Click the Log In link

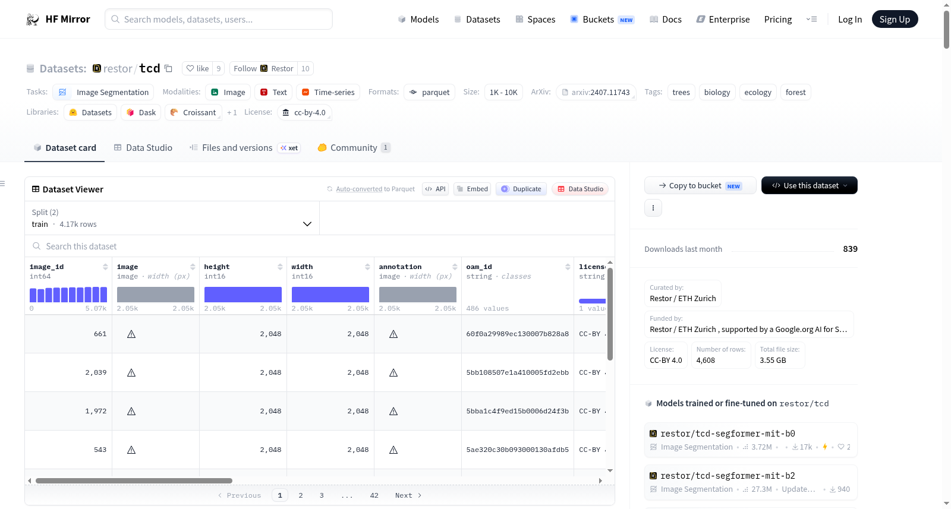click(850, 20)
